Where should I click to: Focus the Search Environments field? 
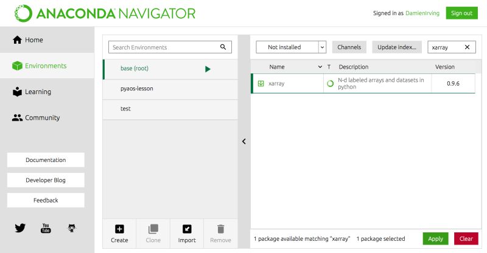click(x=170, y=47)
